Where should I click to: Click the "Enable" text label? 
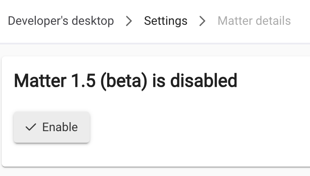click(x=60, y=127)
